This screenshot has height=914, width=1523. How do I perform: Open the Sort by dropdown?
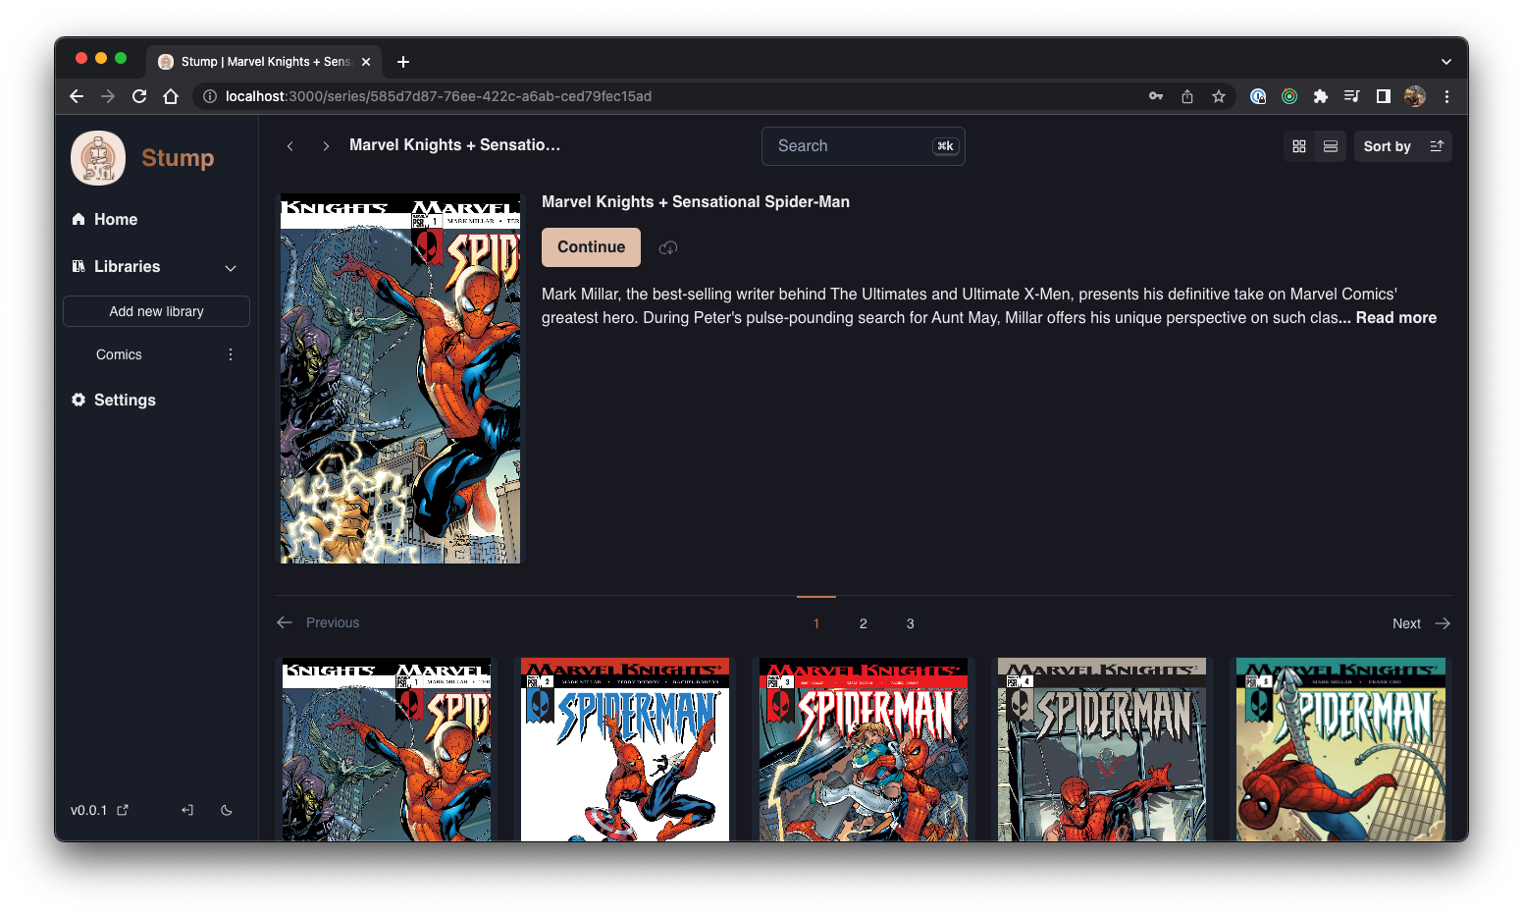(1387, 146)
